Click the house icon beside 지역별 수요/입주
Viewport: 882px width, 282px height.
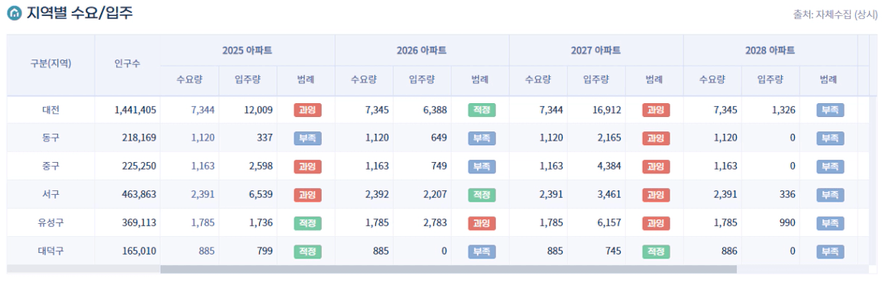coord(14,13)
